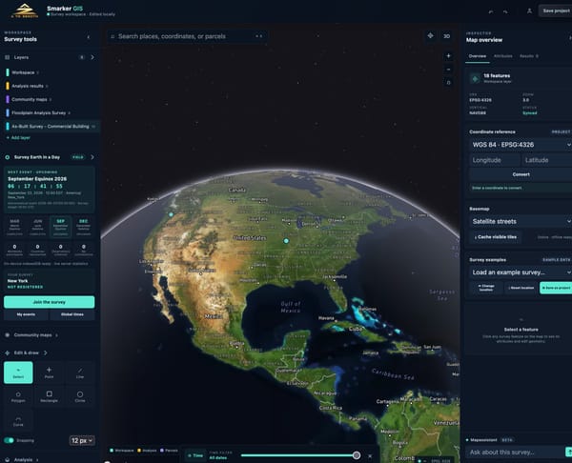
Task: Click the Analysis section icon
Action: [x=7, y=459]
